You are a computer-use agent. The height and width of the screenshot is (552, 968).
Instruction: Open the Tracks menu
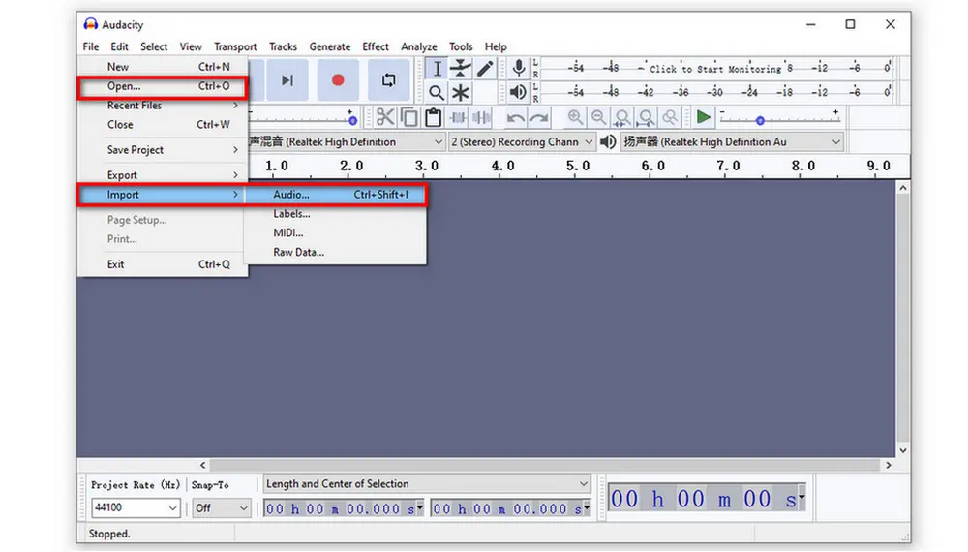click(x=283, y=46)
